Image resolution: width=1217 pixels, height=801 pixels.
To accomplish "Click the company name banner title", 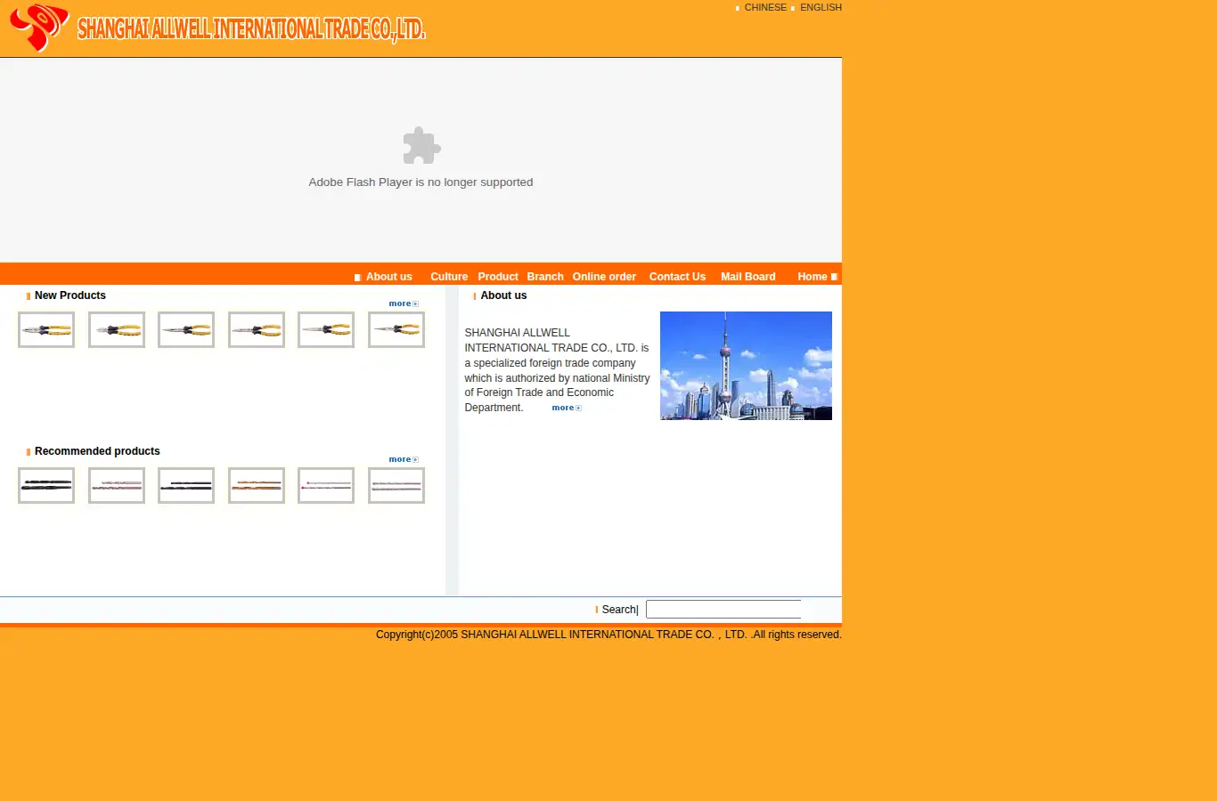I will (251, 28).
